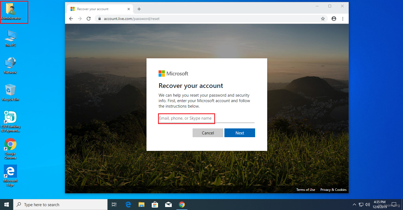
Task: Bookmark this page with the star icon
Action: click(323, 19)
